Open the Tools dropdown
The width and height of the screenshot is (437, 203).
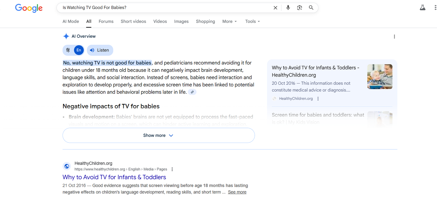click(x=252, y=21)
